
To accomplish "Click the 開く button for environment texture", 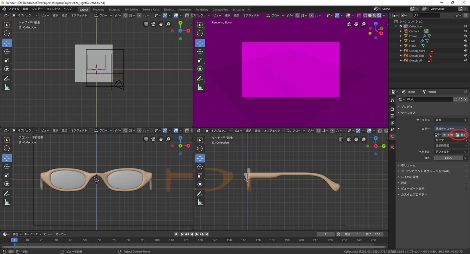I will click(x=461, y=135).
